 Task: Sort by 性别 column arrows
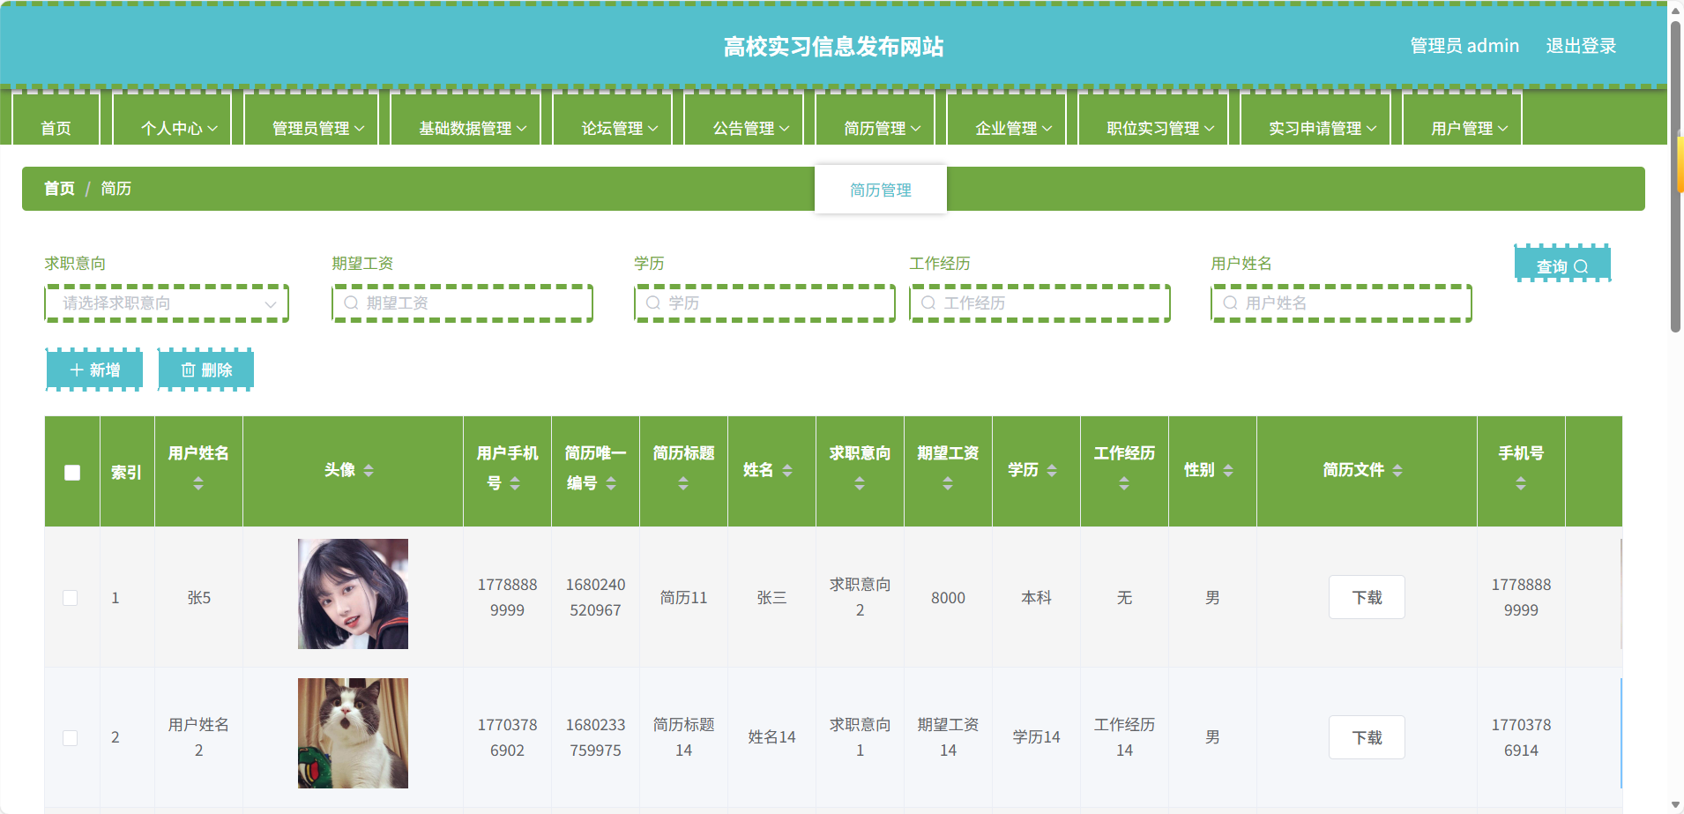(1228, 471)
